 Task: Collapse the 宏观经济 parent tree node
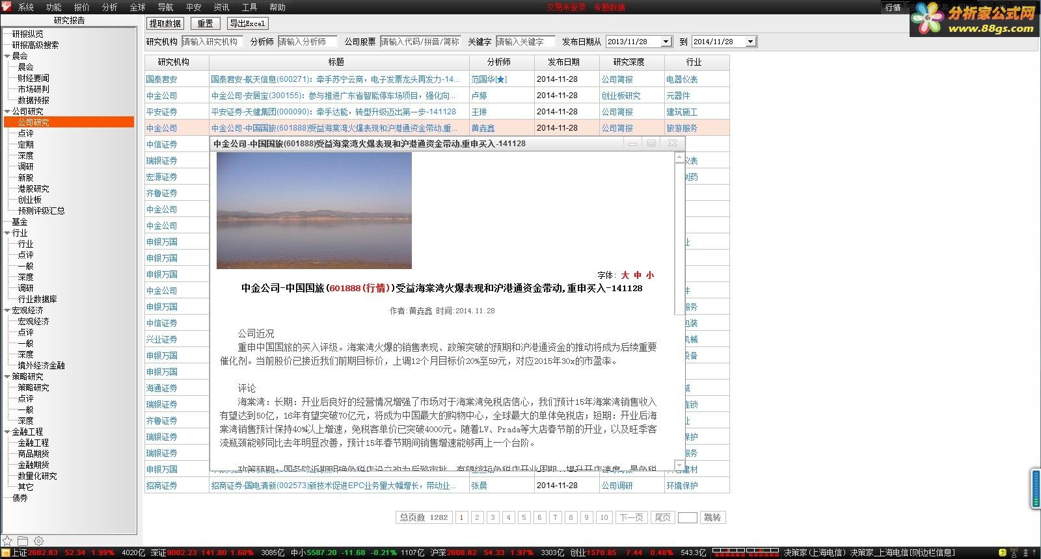click(7, 310)
